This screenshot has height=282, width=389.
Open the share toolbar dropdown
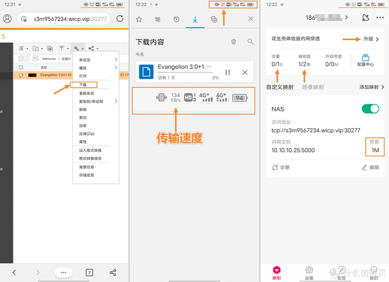click(x=93, y=48)
